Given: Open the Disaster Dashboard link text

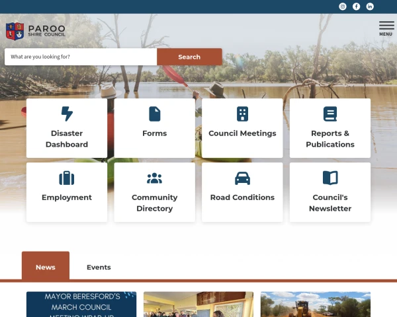Looking at the screenshot, I should tap(67, 139).
